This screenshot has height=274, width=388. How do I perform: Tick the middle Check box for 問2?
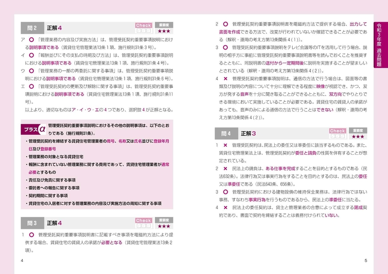point(143,30)
